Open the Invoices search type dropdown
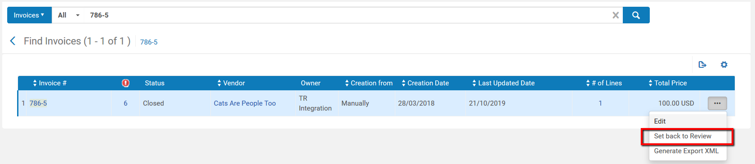The height and width of the screenshot is (164, 755). (x=29, y=15)
